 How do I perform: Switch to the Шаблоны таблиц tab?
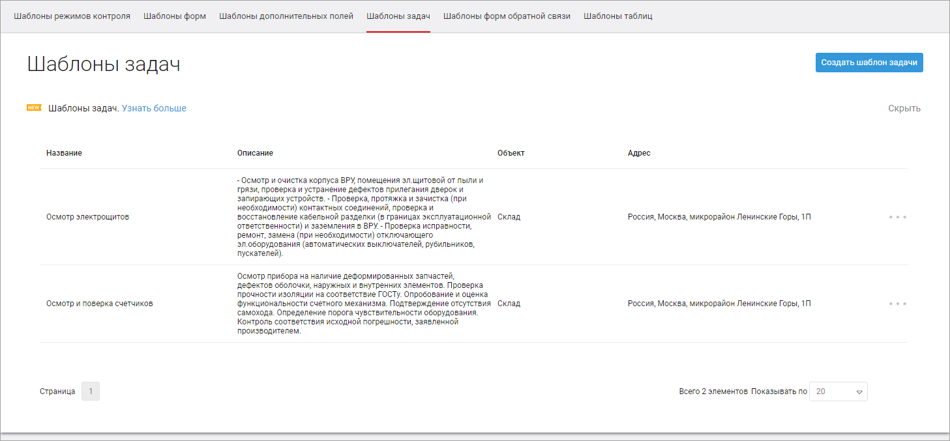pos(617,16)
